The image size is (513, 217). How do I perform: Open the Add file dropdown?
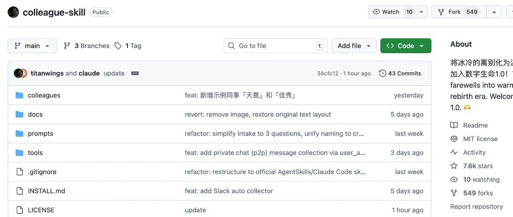[x=354, y=46]
